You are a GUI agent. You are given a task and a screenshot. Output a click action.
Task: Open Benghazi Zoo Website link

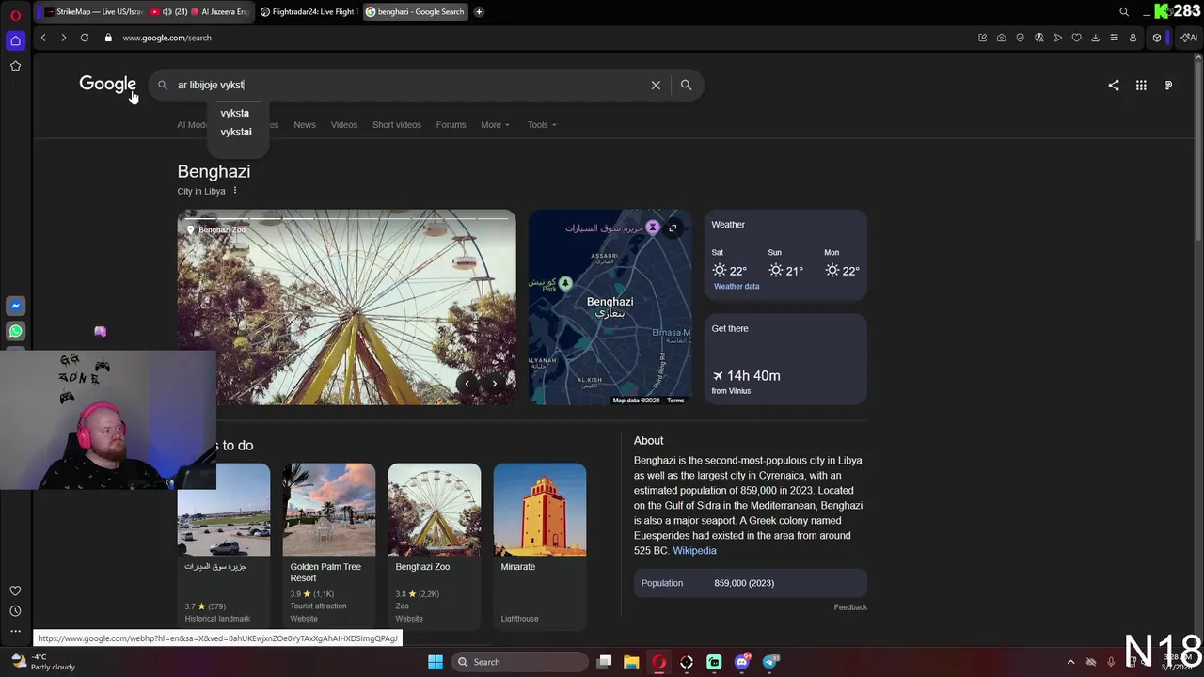tap(409, 619)
